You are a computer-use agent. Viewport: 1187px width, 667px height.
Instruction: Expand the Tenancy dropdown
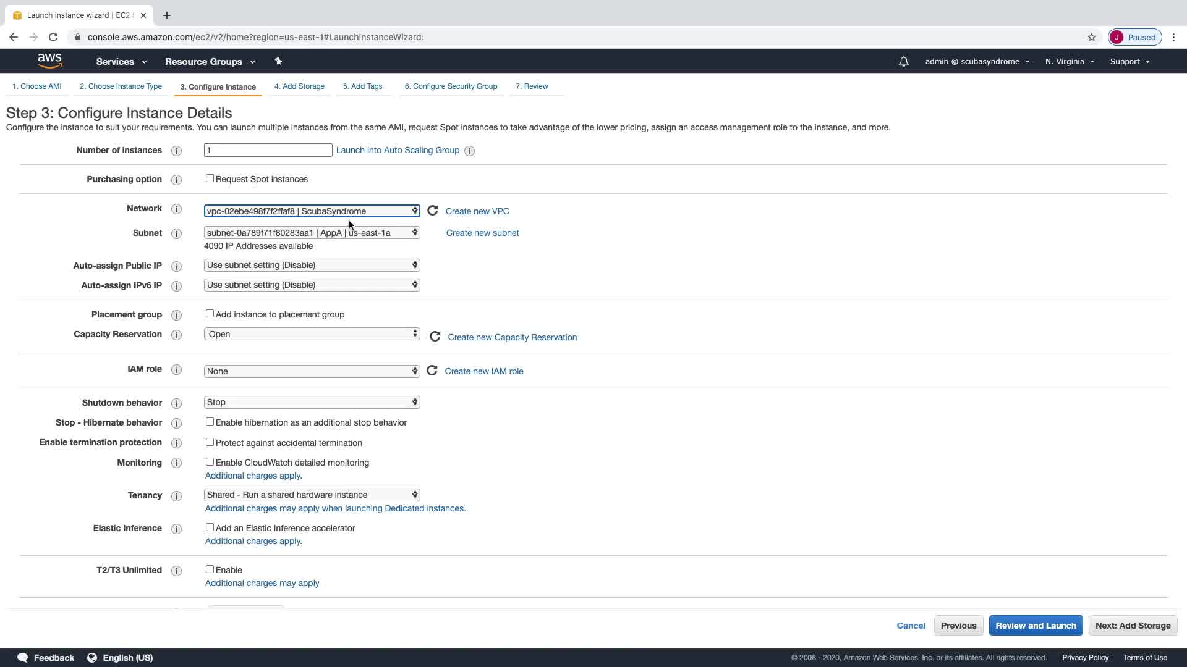click(x=312, y=495)
